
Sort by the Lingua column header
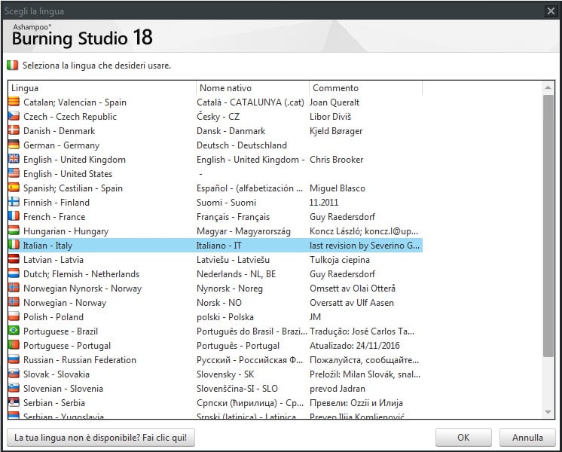coord(102,88)
